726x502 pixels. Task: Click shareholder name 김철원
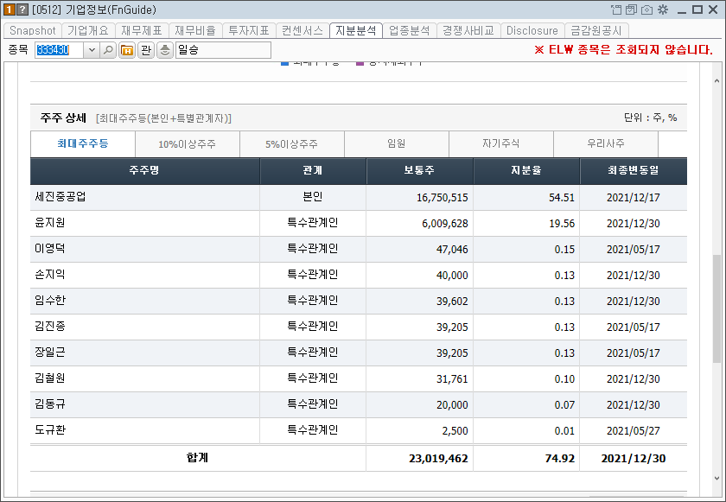coord(50,378)
